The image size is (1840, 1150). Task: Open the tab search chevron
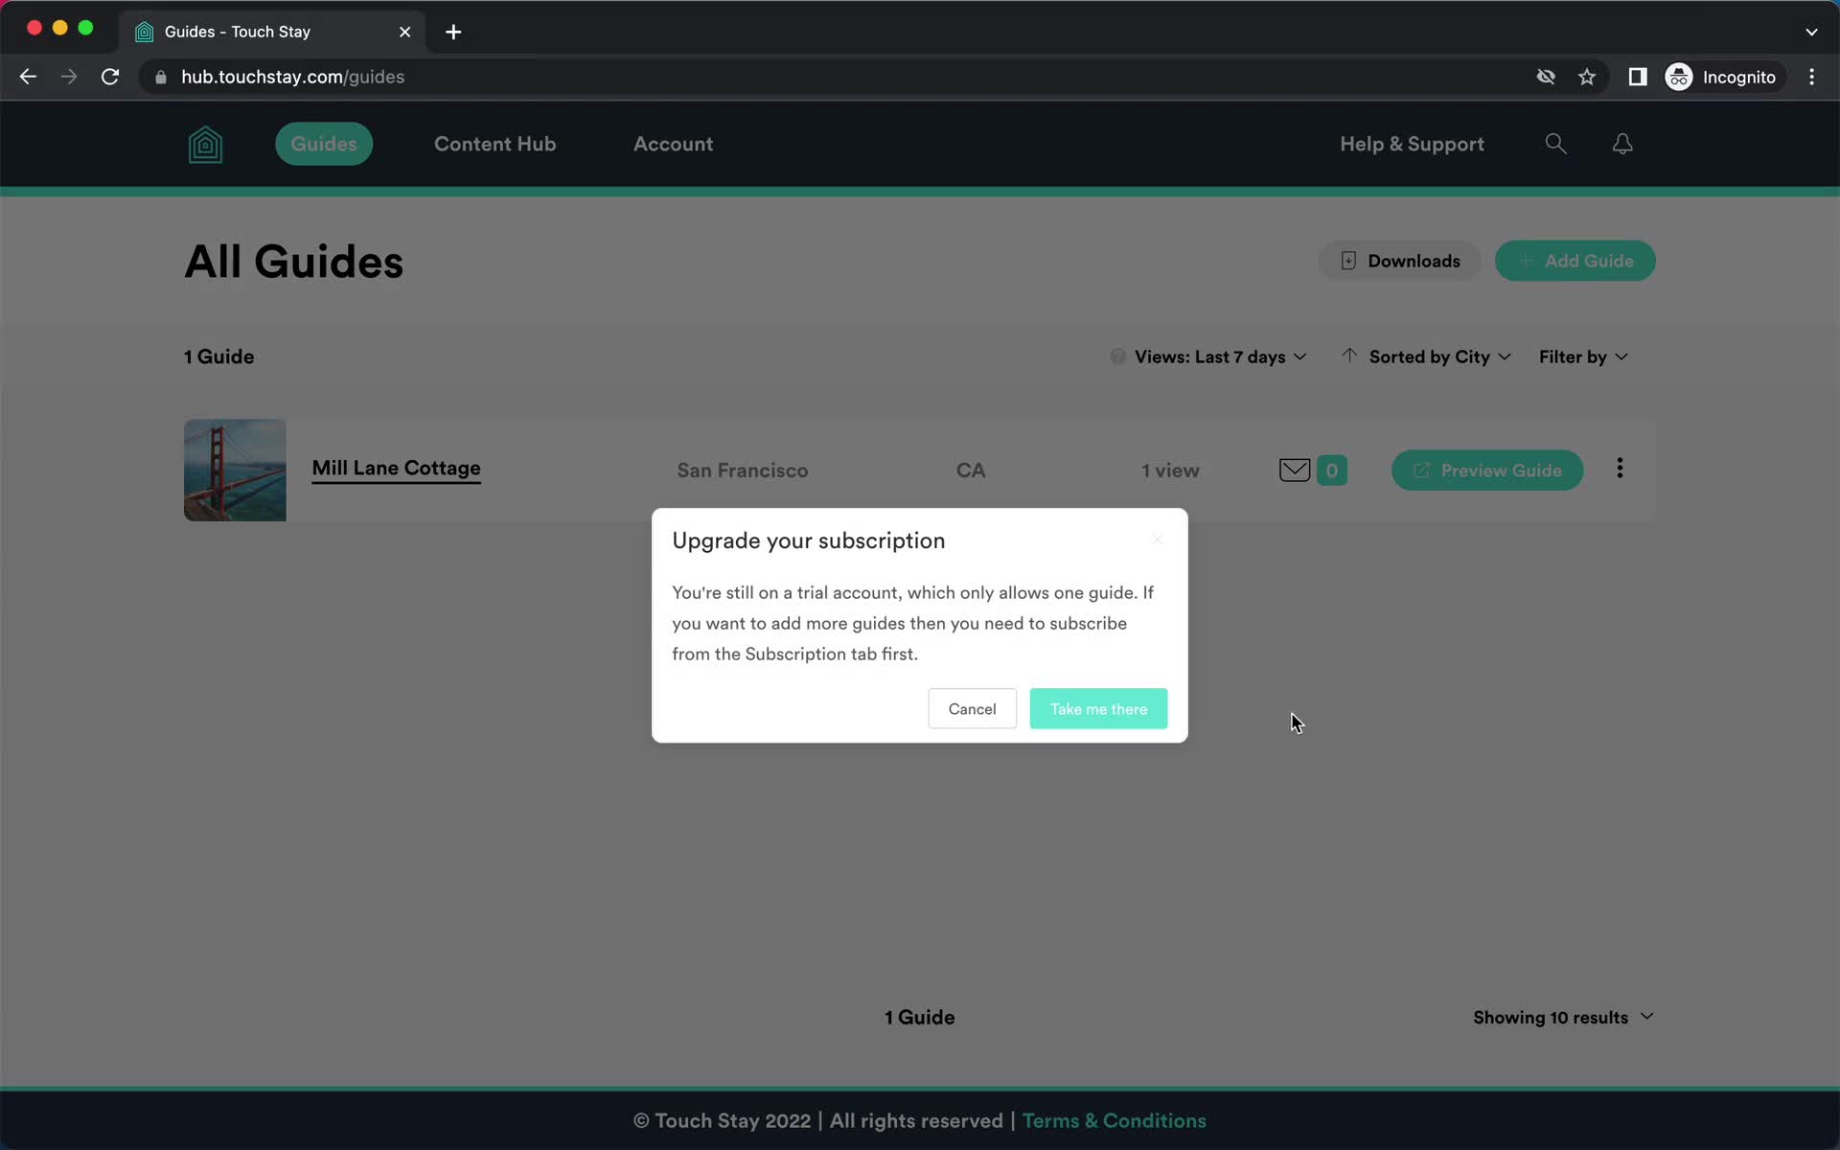pos(1811,32)
